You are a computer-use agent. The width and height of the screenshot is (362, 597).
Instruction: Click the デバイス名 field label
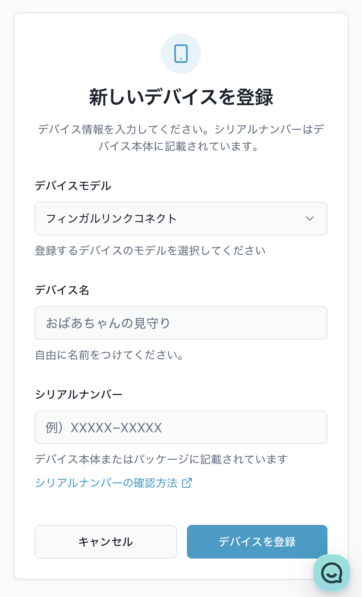coord(62,290)
